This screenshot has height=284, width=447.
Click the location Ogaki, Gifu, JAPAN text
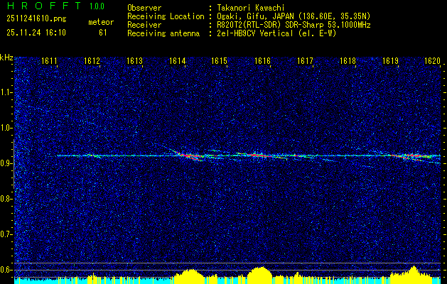pyautogui.click(x=293, y=16)
